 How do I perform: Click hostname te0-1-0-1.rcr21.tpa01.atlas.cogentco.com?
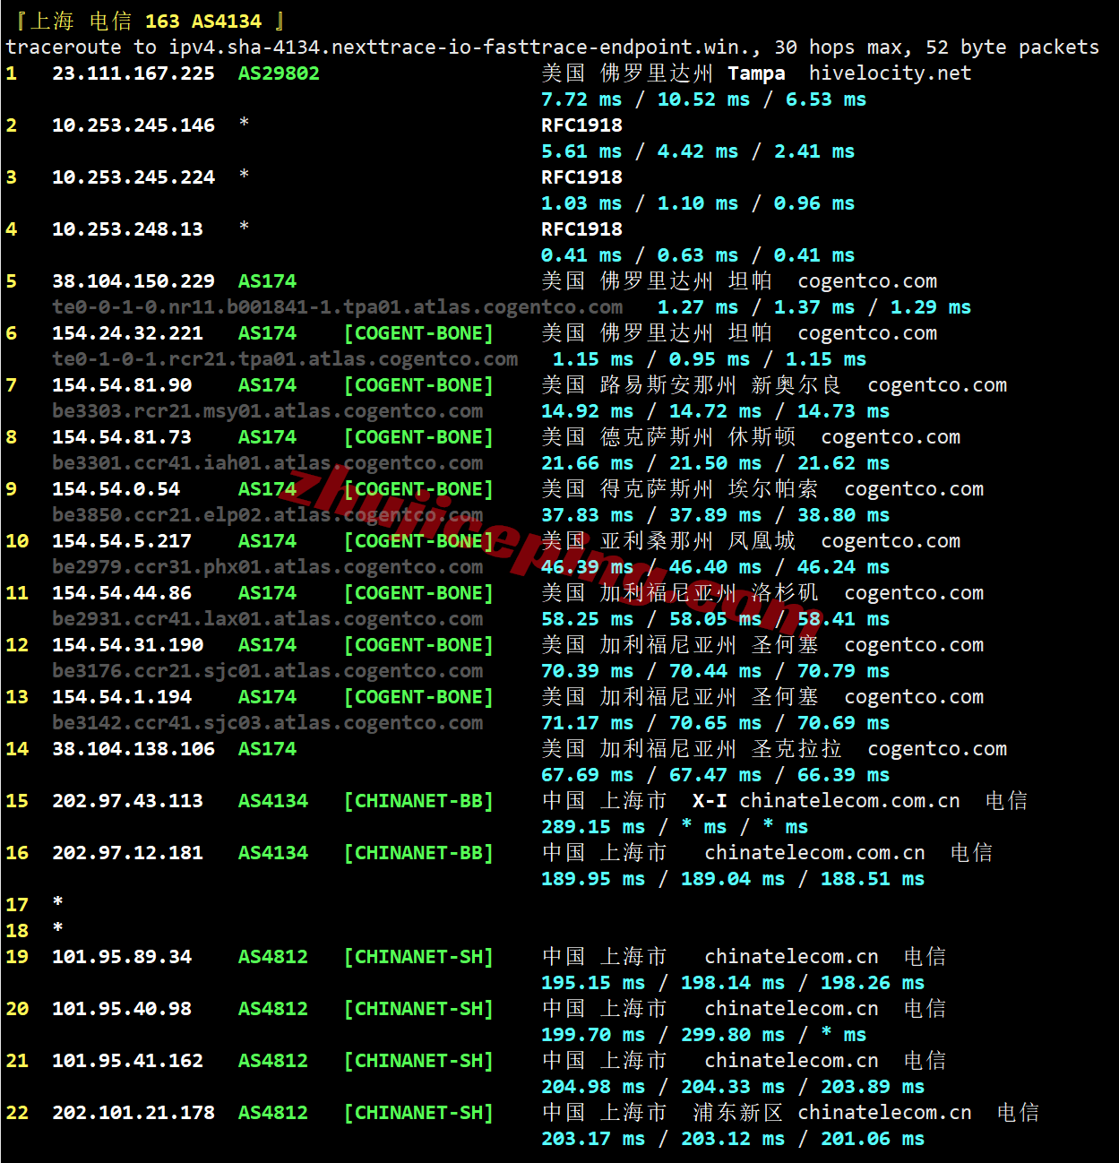tap(285, 359)
